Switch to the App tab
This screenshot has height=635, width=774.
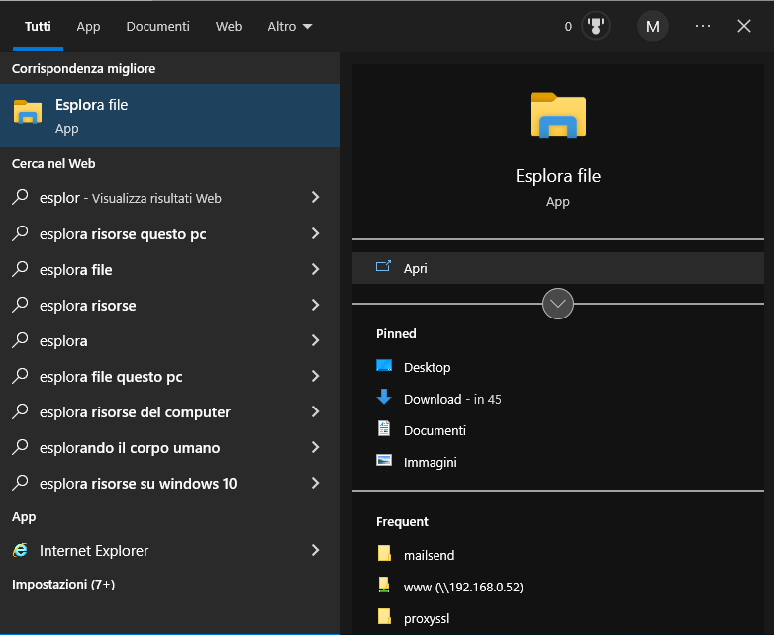88,26
